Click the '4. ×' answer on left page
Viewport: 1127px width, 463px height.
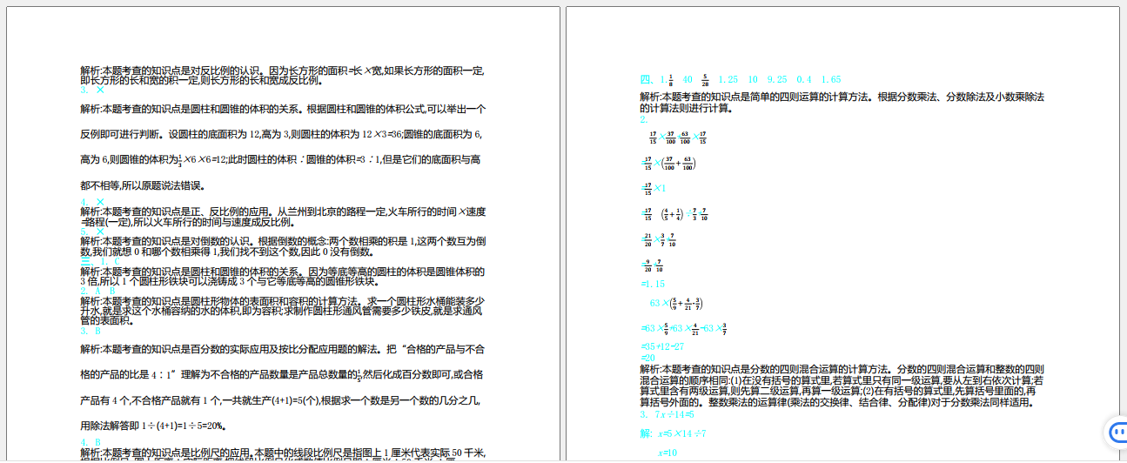[x=93, y=202]
